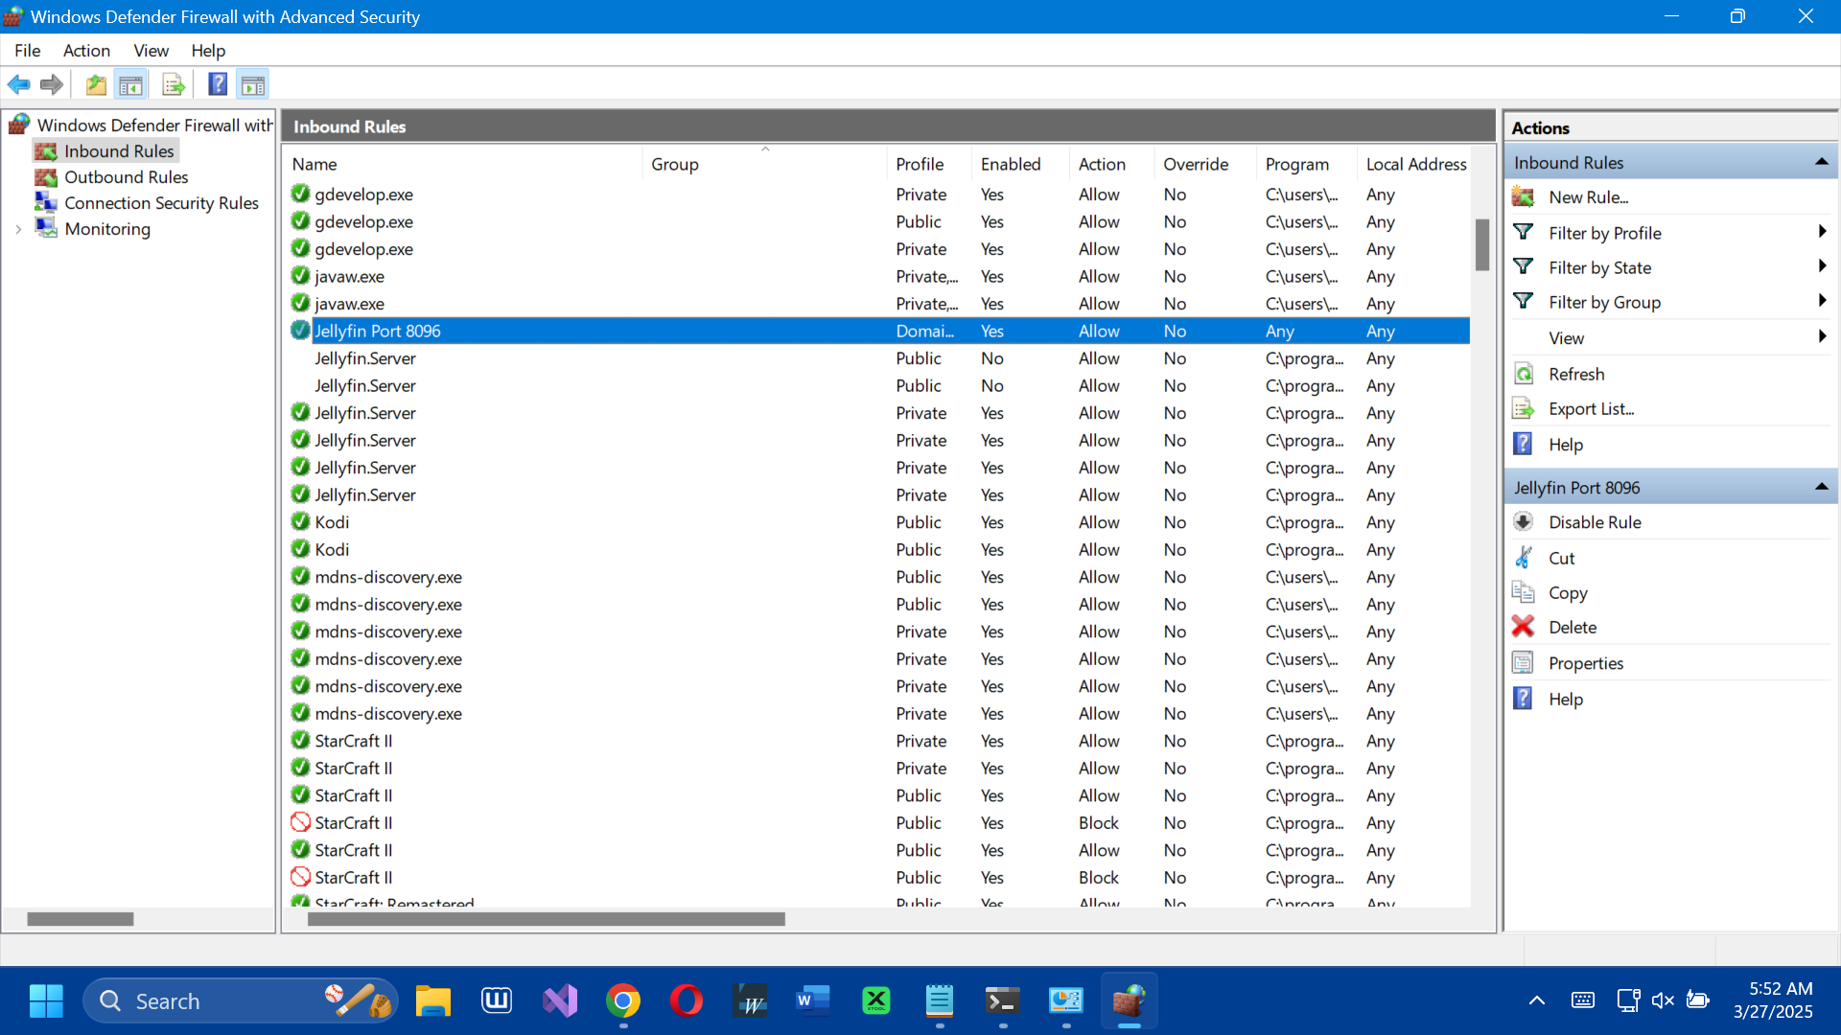The height and width of the screenshot is (1035, 1841).
Task: Select Outbound Rules in the tree
Action: [x=126, y=177]
